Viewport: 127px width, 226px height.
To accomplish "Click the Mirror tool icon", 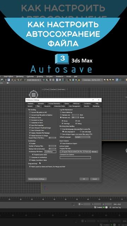I will (x=44, y=80).
